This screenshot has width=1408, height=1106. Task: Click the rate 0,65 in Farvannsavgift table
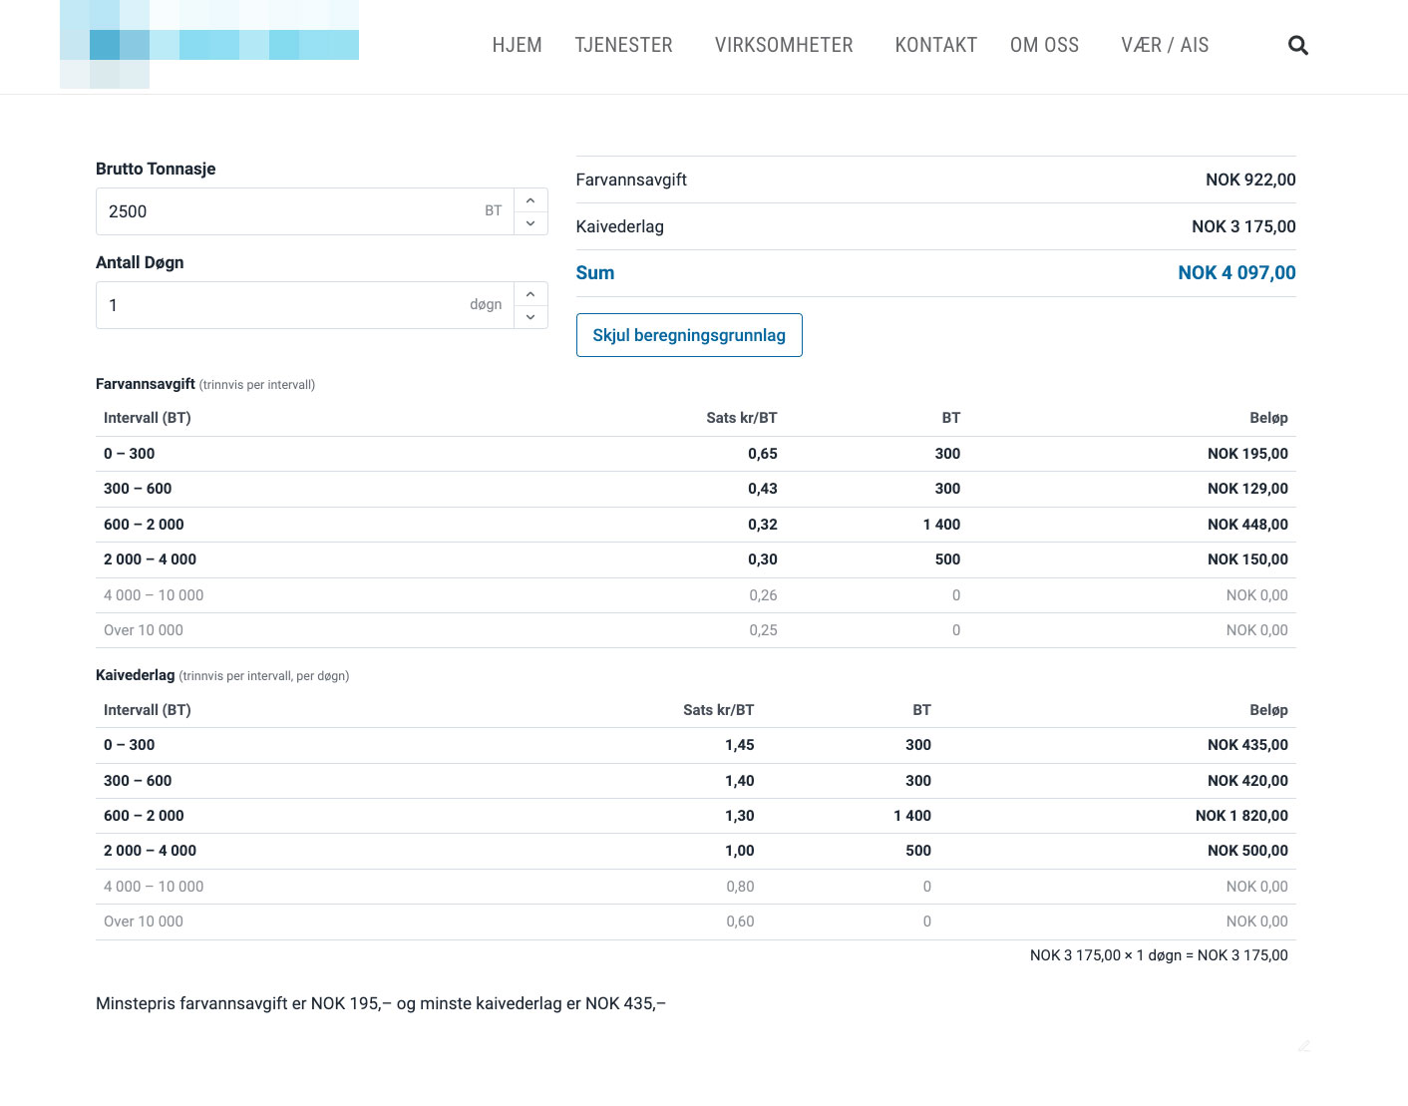763,454
